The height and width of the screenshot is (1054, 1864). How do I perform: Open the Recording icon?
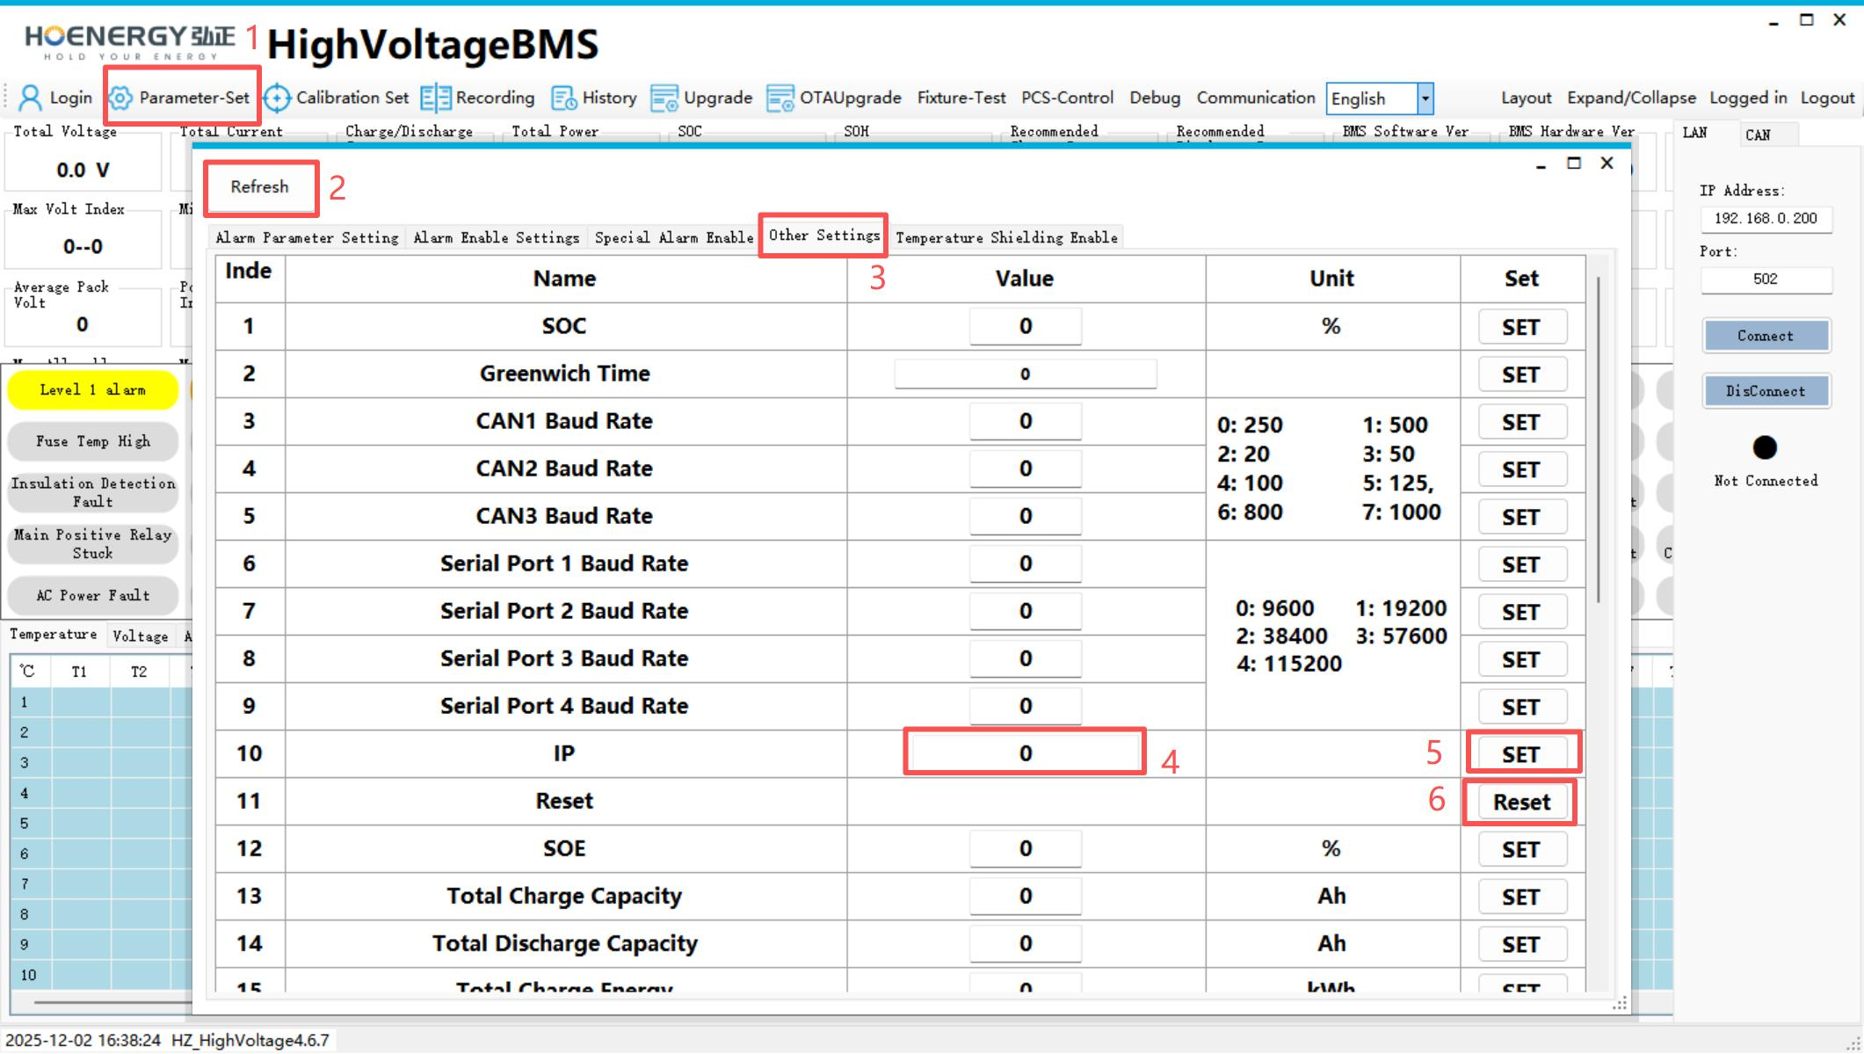tap(435, 98)
